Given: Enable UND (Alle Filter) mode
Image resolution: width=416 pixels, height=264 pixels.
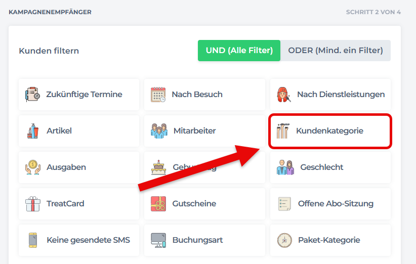Looking at the screenshot, I should click(239, 51).
